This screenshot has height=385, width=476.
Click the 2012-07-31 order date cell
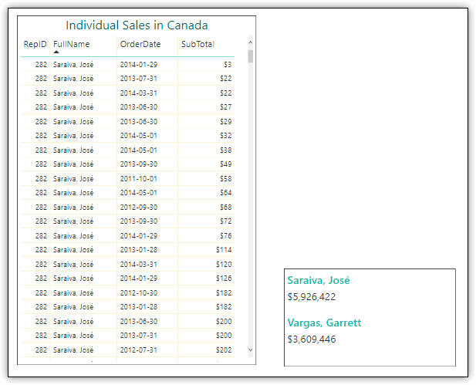(138, 350)
